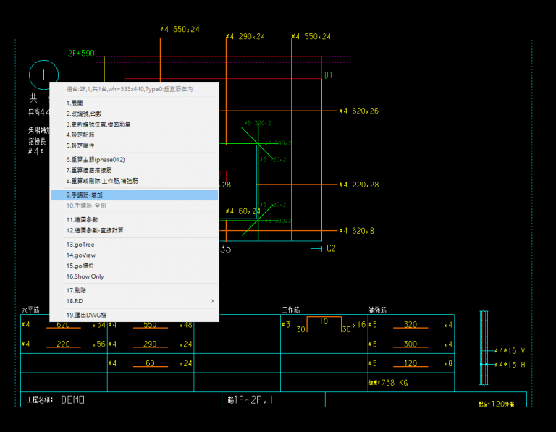The height and width of the screenshot is (432, 556).
Task: Open 11.繪圖參數 settings
Action: (x=135, y=220)
